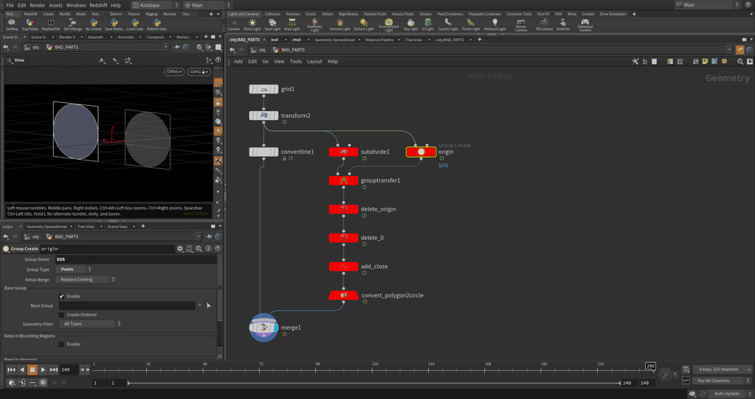Screen dimensions: 755x399
Task: Add a Point Light from shelf
Action: 252,24
